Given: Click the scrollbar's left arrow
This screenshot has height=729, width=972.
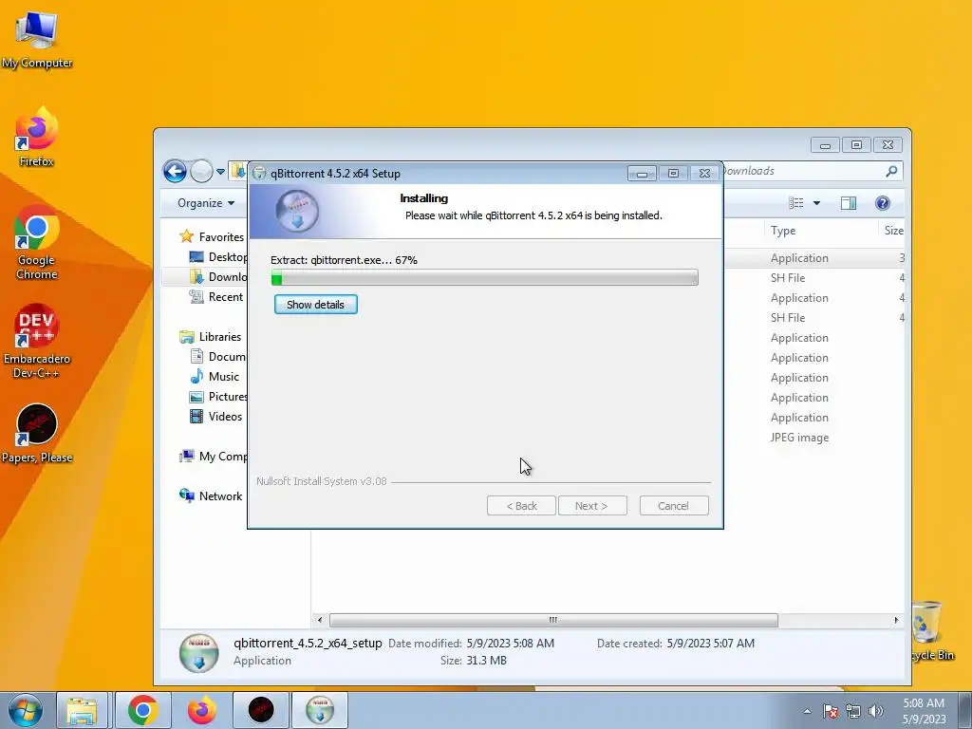Looking at the screenshot, I should click(x=319, y=620).
